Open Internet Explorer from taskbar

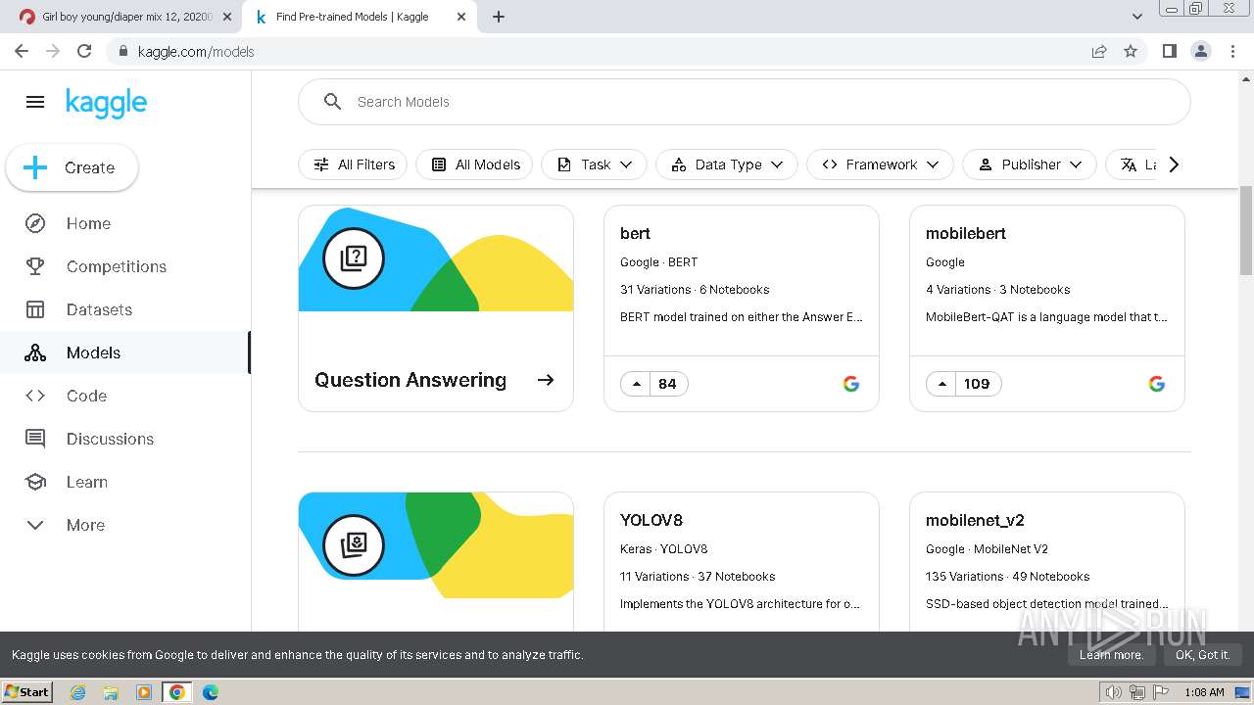coord(77,692)
